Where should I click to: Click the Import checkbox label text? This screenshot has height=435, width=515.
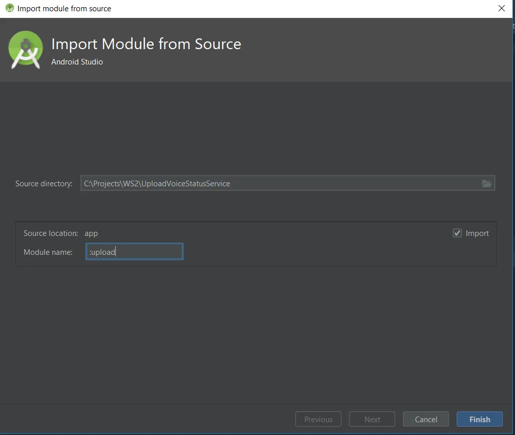[477, 233]
